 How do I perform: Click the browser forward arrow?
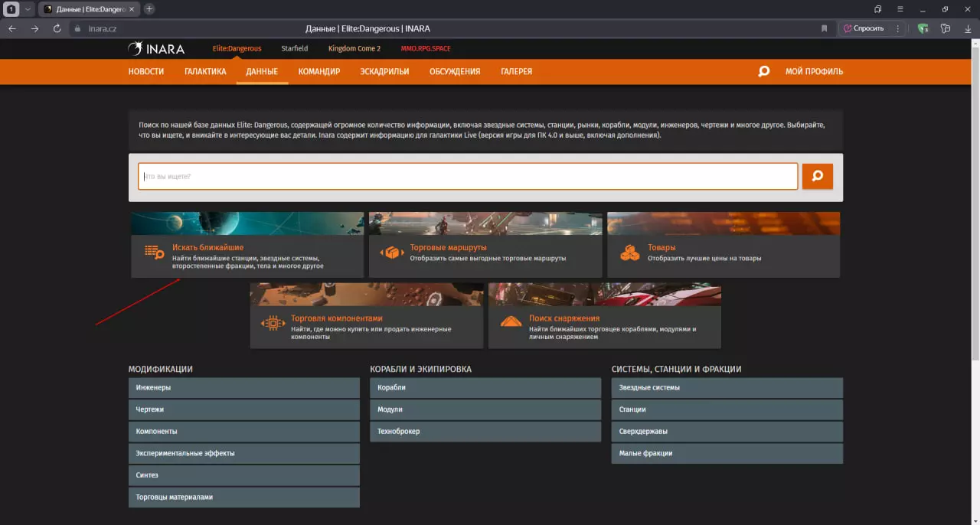tap(34, 28)
